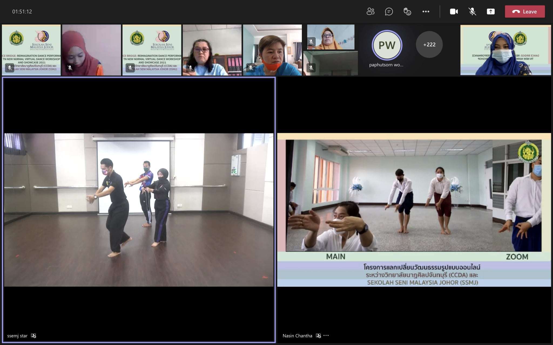Open more options next to Nasin Chantha
Image resolution: width=553 pixels, height=345 pixels.
[x=326, y=336]
